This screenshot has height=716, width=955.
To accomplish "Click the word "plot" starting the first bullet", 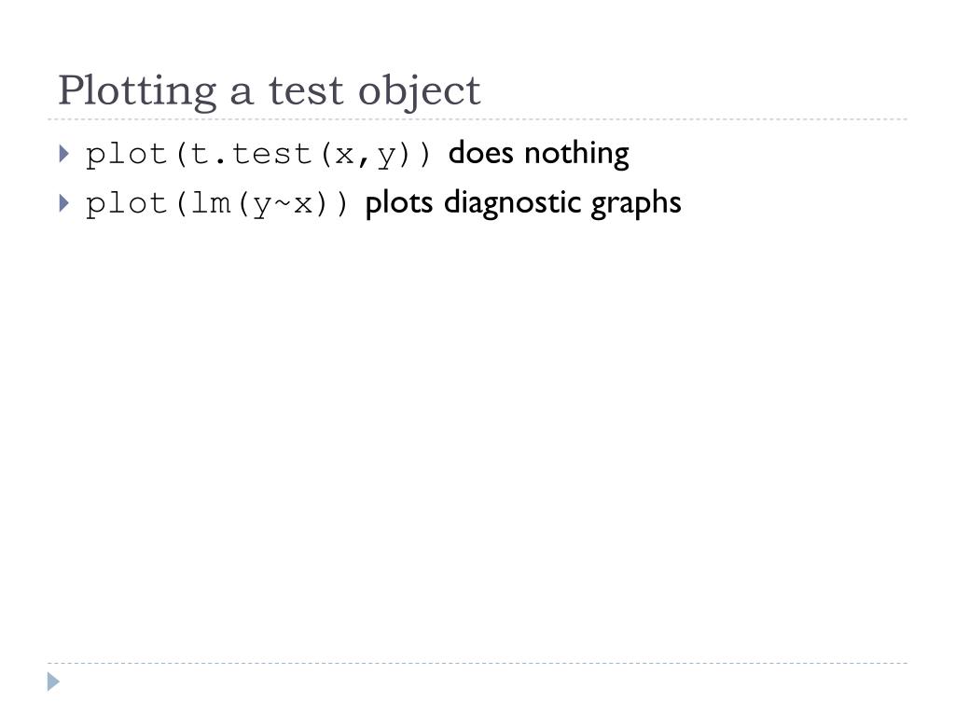I will 126,155.
